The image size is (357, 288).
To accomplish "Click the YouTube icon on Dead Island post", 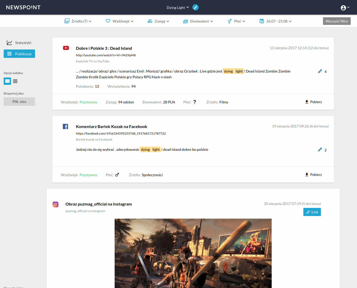I will [66, 48].
